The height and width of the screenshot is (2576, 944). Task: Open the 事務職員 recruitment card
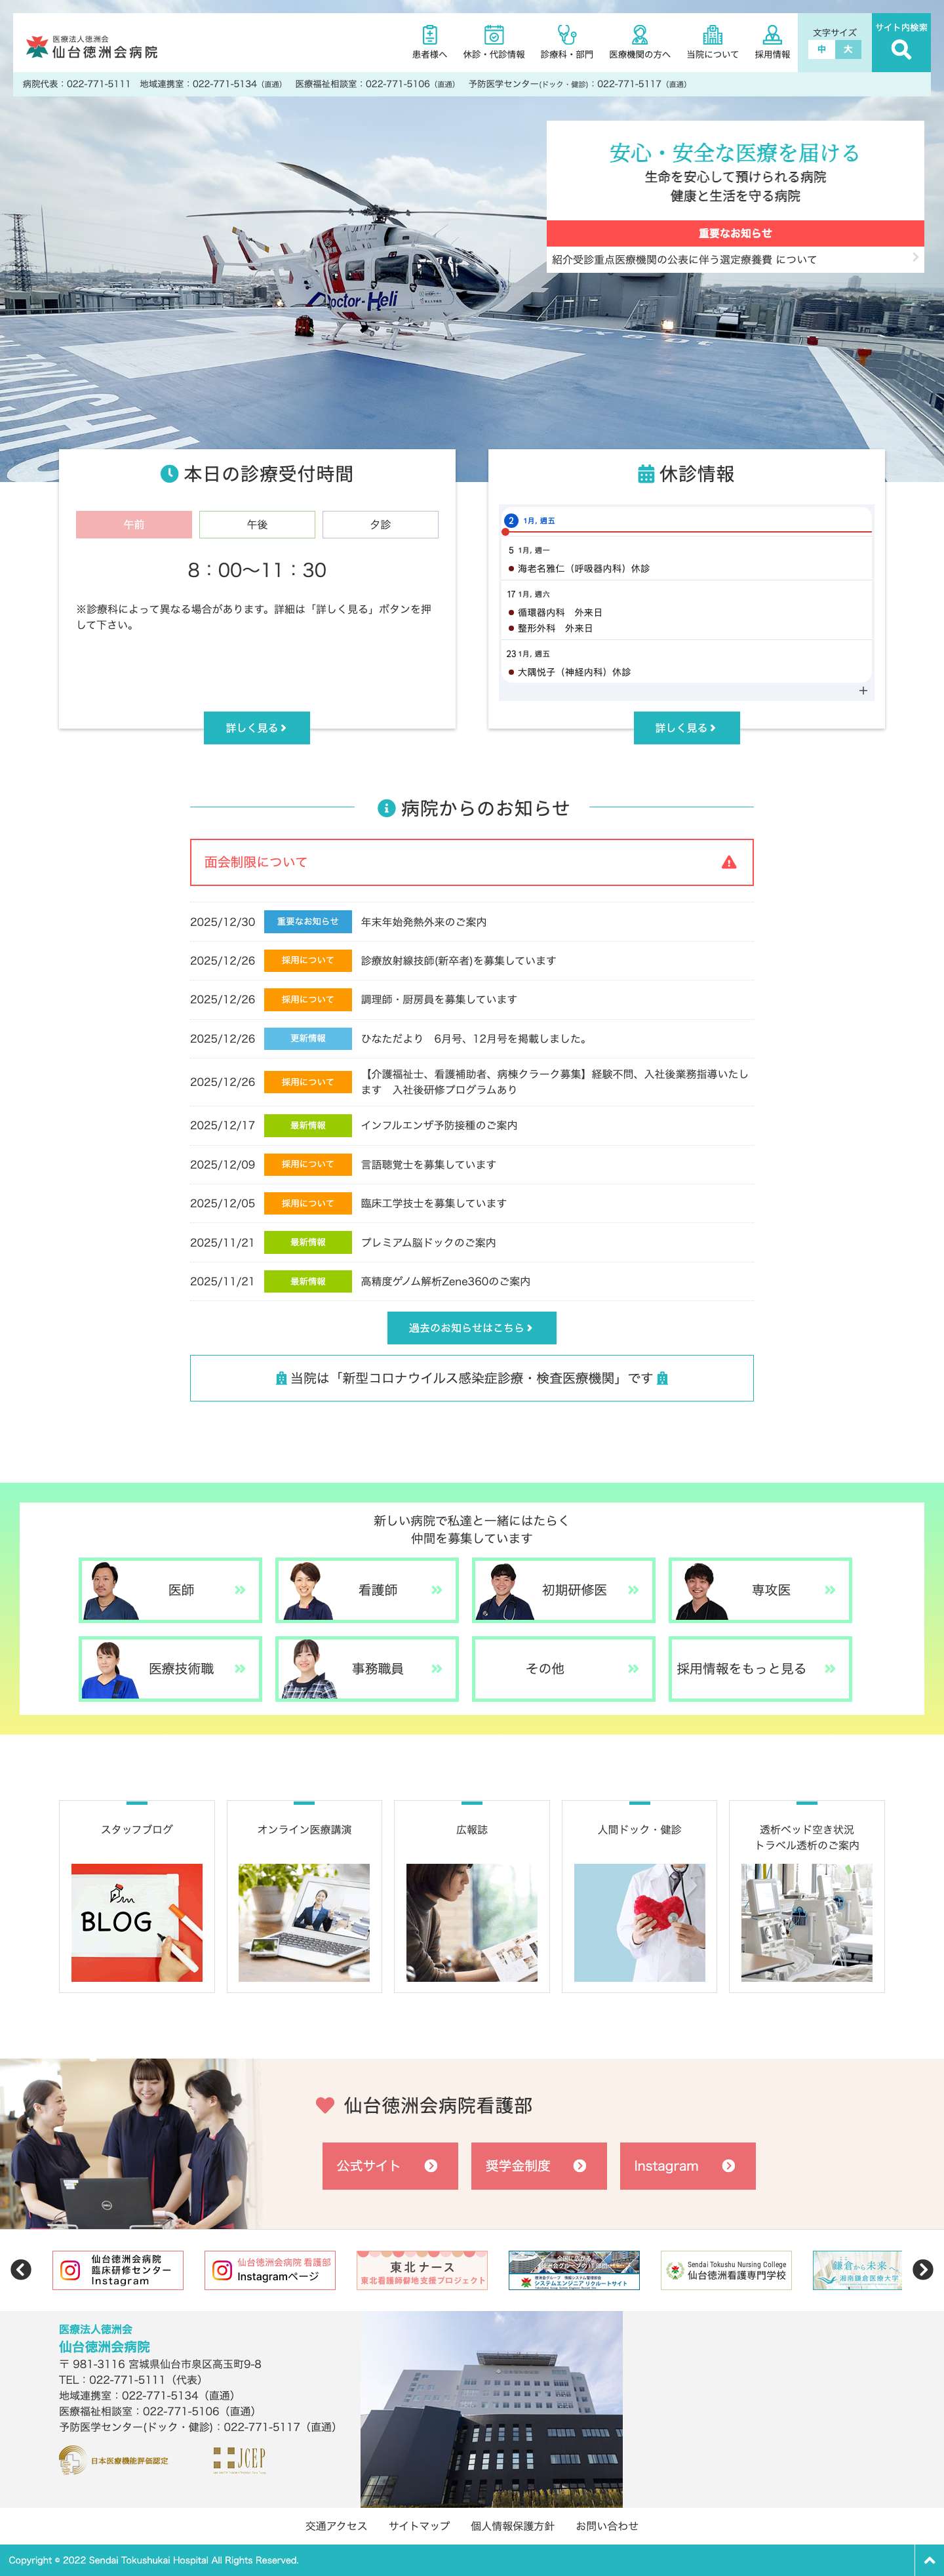click(x=367, y=1669)
